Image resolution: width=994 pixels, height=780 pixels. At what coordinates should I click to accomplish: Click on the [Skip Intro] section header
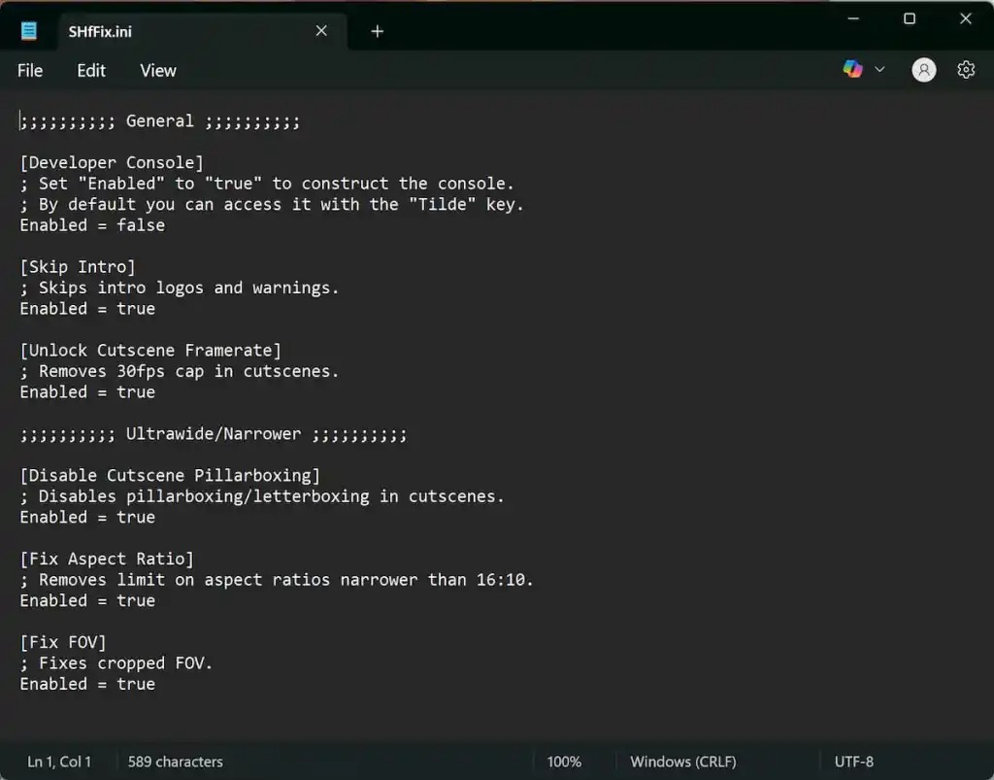tap(78, 267)
